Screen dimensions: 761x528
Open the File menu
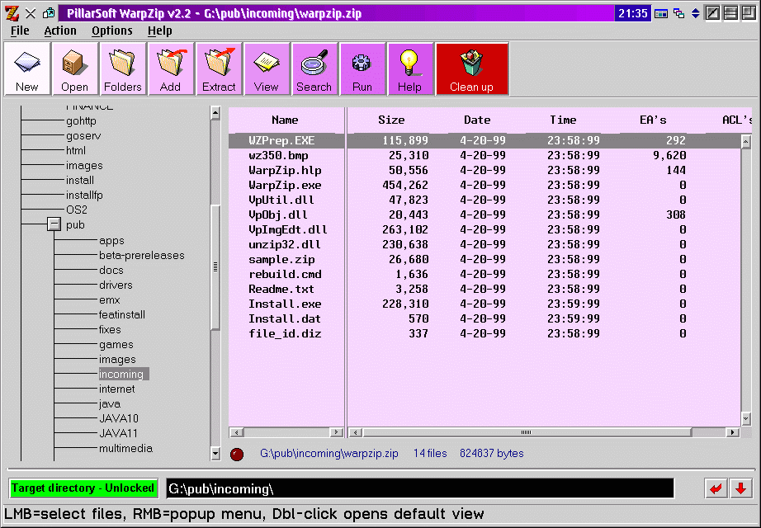point(20,31)
